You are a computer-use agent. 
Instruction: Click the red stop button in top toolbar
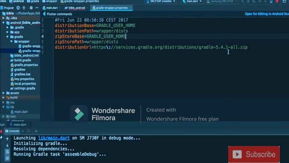coord(277,1)
